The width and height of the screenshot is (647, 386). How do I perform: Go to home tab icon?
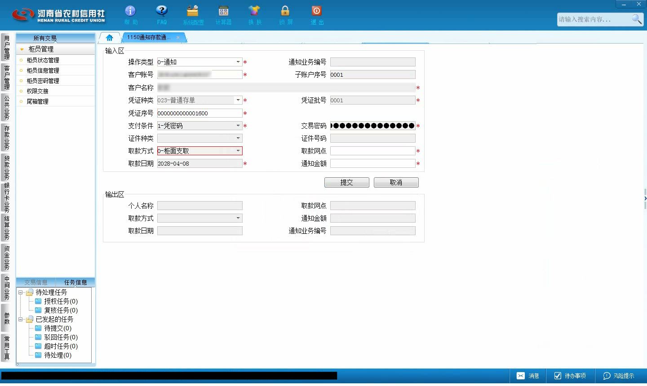click(x=109, y=38)
